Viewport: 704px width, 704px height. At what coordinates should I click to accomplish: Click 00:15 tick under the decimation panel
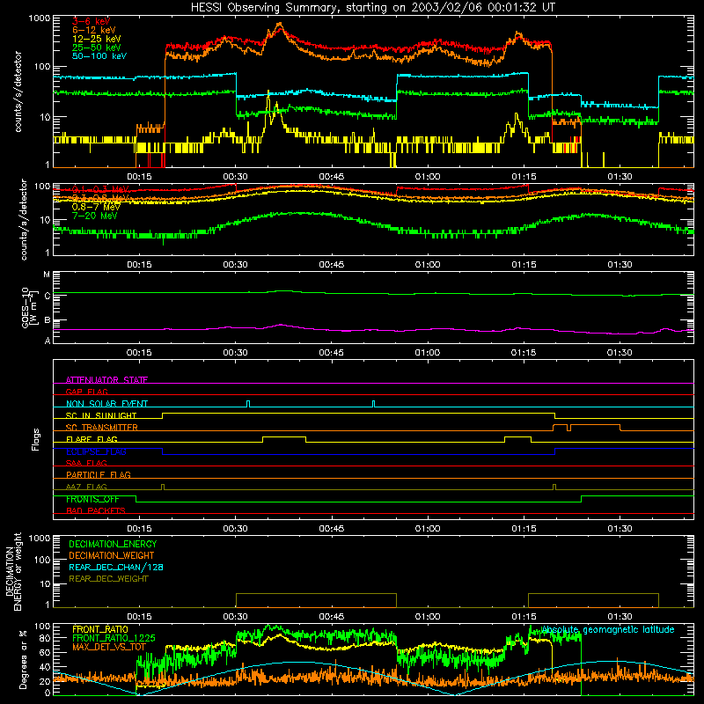tap(139, 617)
